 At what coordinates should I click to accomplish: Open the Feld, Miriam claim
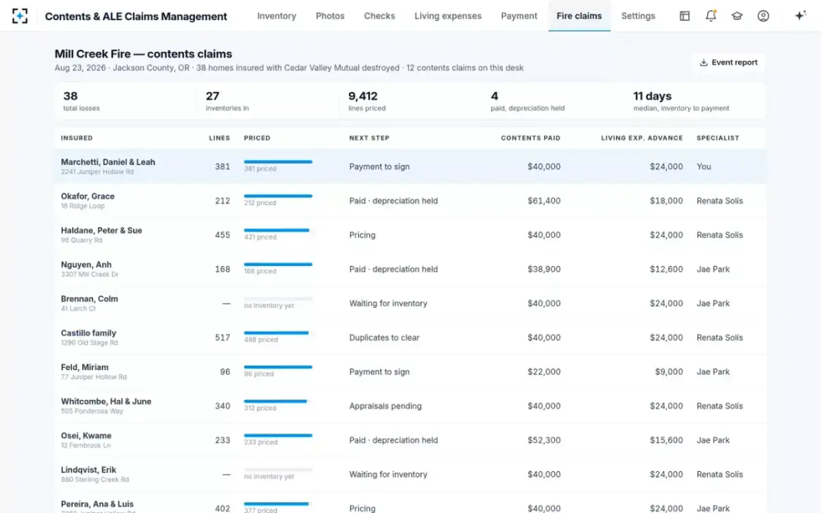pyautogui.click(x=410, y=371)
